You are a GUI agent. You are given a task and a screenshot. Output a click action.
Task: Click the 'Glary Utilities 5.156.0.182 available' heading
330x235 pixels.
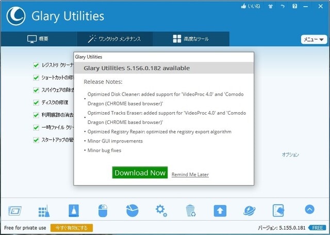click(x=137, y=68)
